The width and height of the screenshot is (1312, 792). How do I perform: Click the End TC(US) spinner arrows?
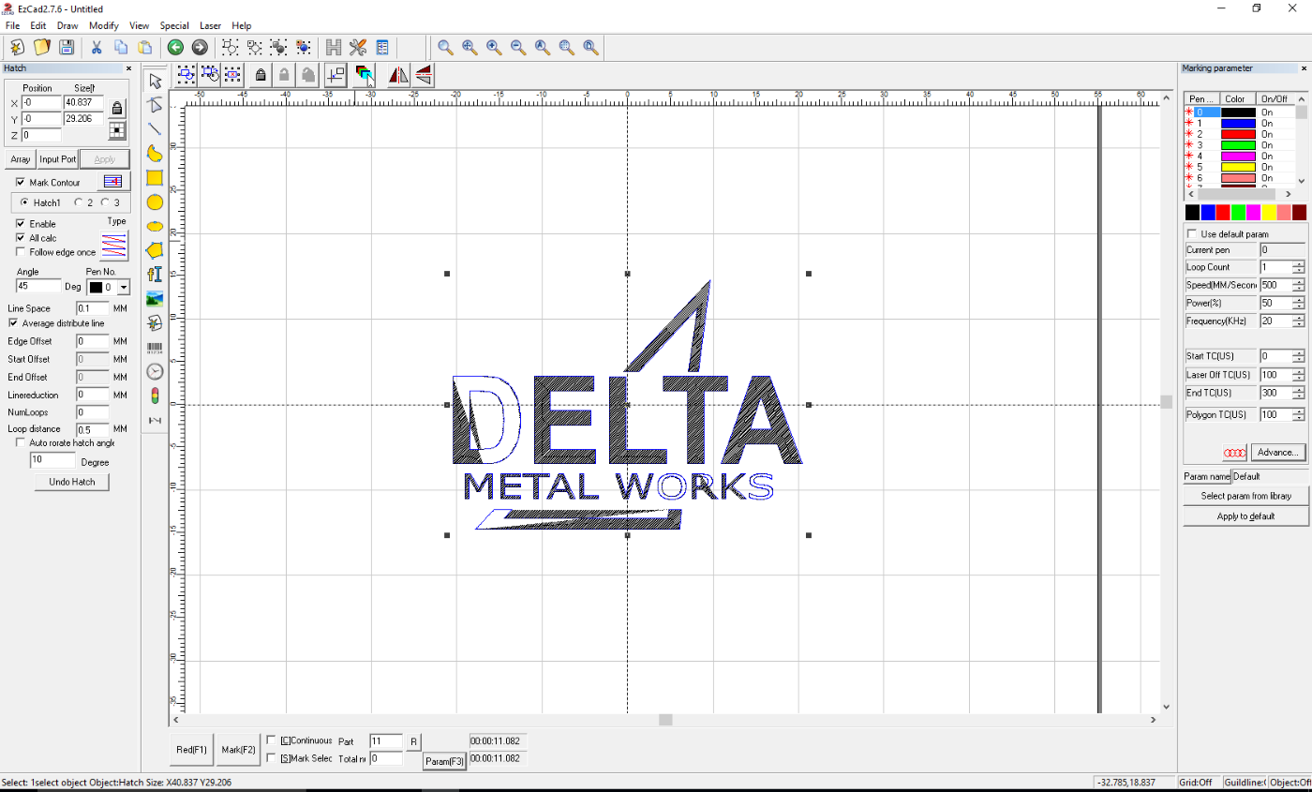tap(1298, 393)
